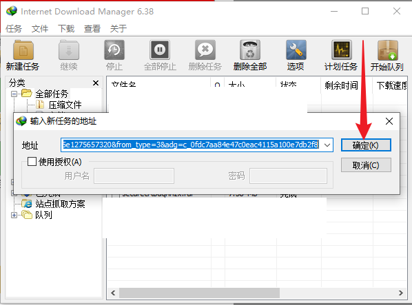This screenshot has width=412, height=305.
Task: Click the 新建任务 new task icon
Action: pos(23,50)
